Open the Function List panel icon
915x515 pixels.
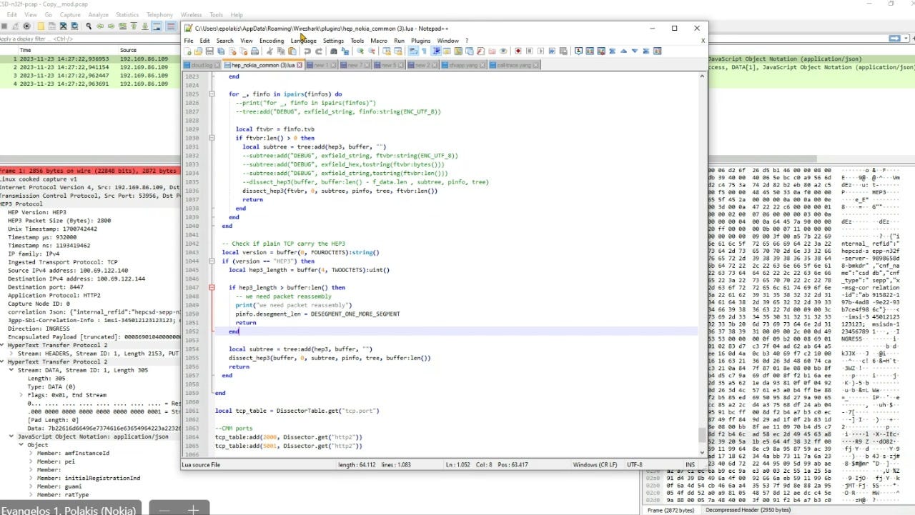point(481,51)
